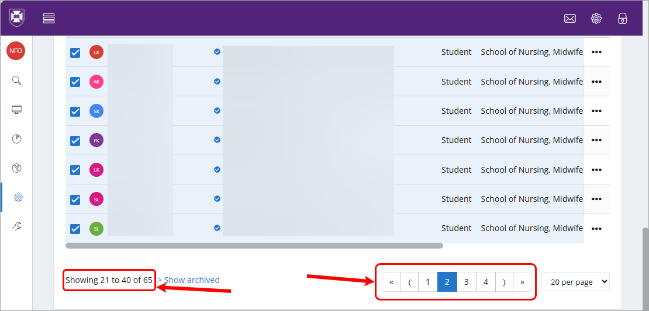The height and width of the screenshot is (311, 649).
Task: Click the red LK avatar
Action: pos(96,52)
